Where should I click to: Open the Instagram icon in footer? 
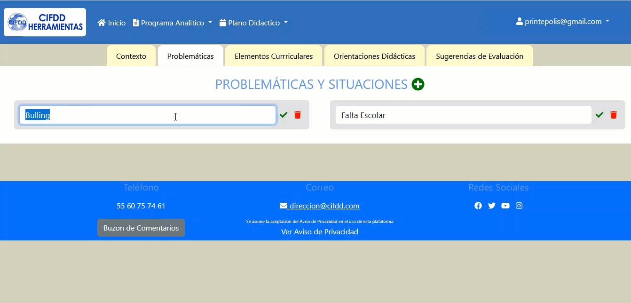click(x=519, y=206)
